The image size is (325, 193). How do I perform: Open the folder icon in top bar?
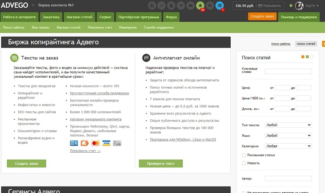[191, 6]
